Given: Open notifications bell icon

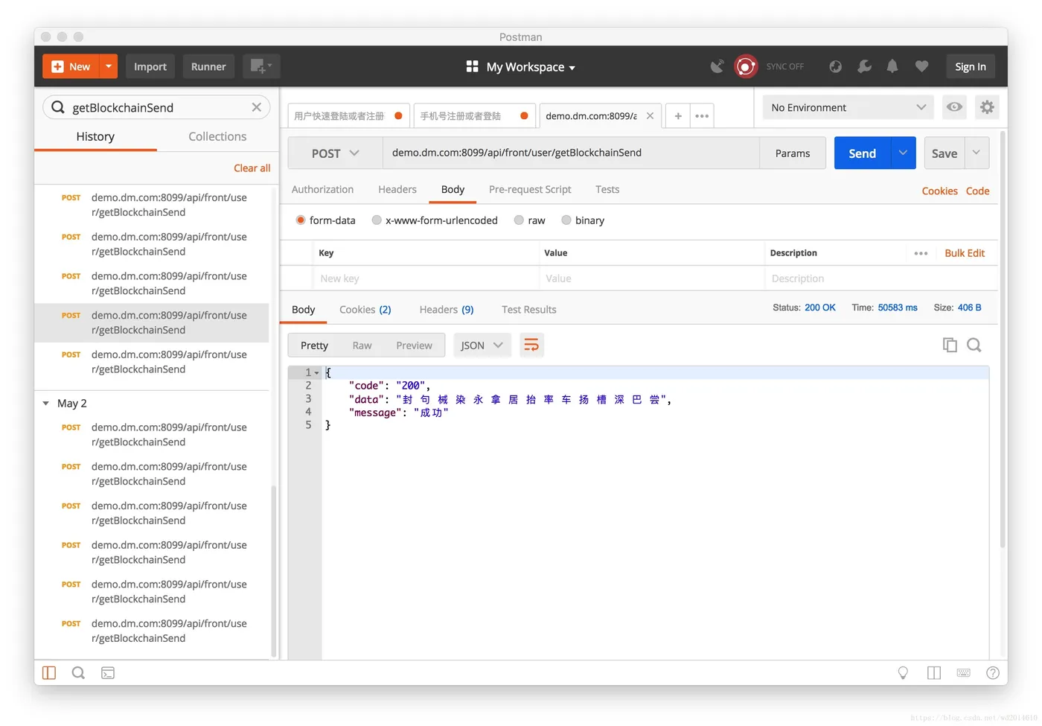Looking at the screenshot, I should tap(892, 66).
